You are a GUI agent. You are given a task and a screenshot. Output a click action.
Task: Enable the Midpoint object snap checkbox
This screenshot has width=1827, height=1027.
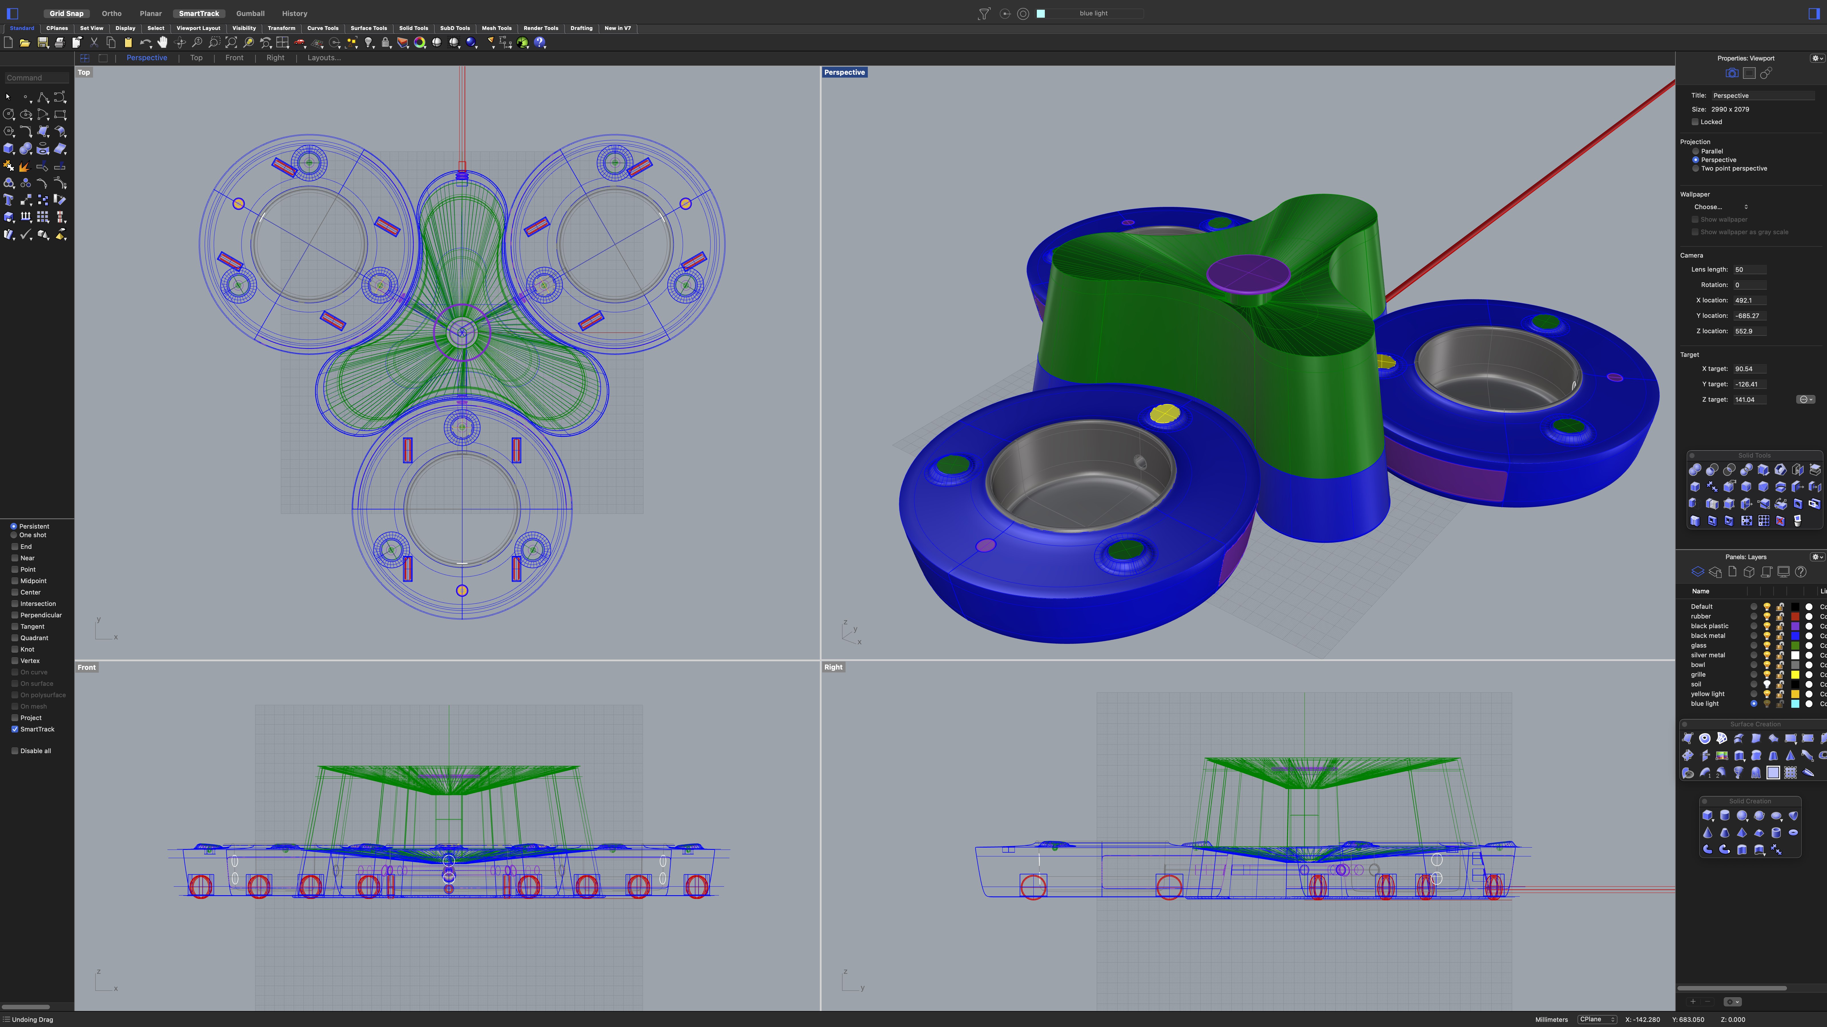pos(15,581)
